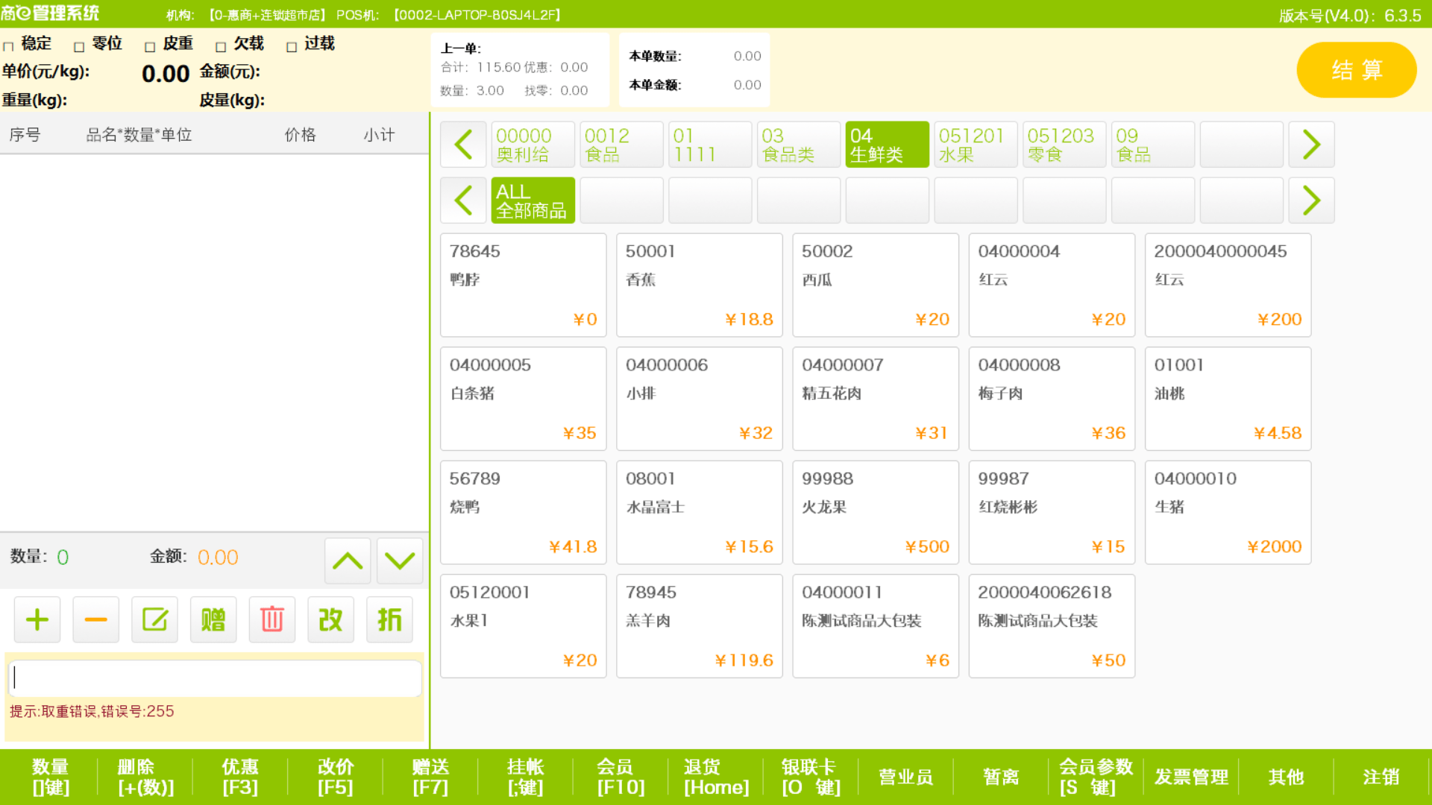Select the ALL 全部商品 subcategory

coord(533,201)
